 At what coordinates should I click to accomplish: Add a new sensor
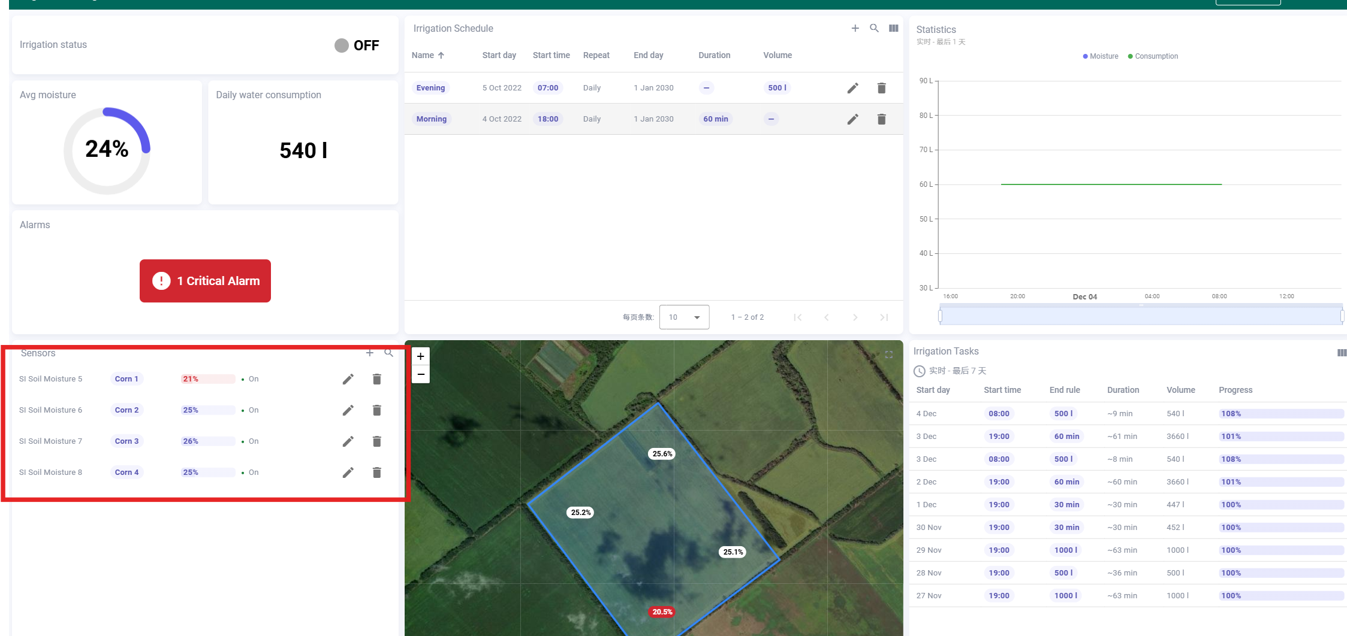click(x=369, y=353)
